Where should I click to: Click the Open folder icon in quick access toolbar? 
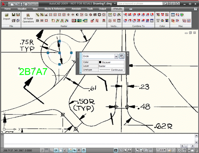17,4
